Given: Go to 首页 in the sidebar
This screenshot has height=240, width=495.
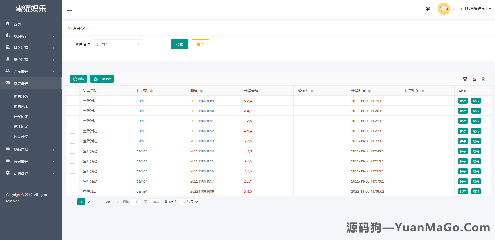Looking at the screenshot, I should coord(17,24).
